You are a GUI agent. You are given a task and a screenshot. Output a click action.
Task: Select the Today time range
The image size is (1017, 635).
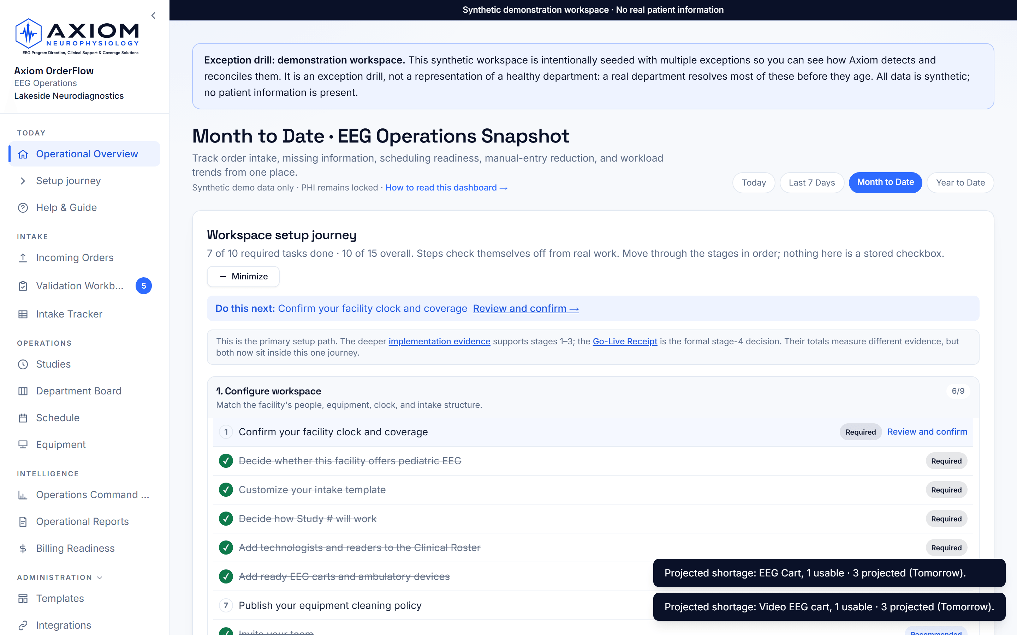point(754,183)
